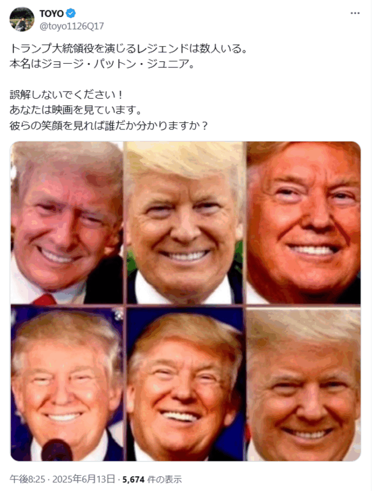Image resolution: width=377 pixels, height=491 pixels.
Task: Open the top-middle photo with green background
Action: click(185, 223)
